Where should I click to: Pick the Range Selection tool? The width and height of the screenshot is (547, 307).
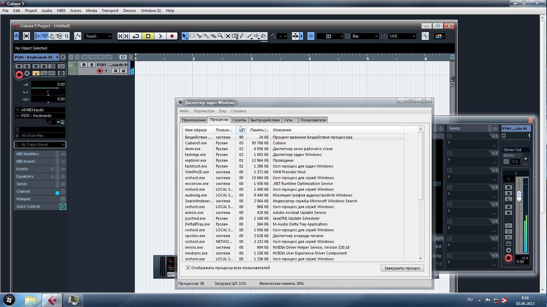pos(192,36)
